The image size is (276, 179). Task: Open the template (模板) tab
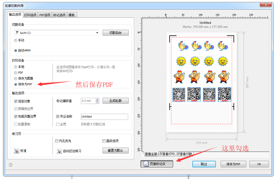tap(72, 15)
